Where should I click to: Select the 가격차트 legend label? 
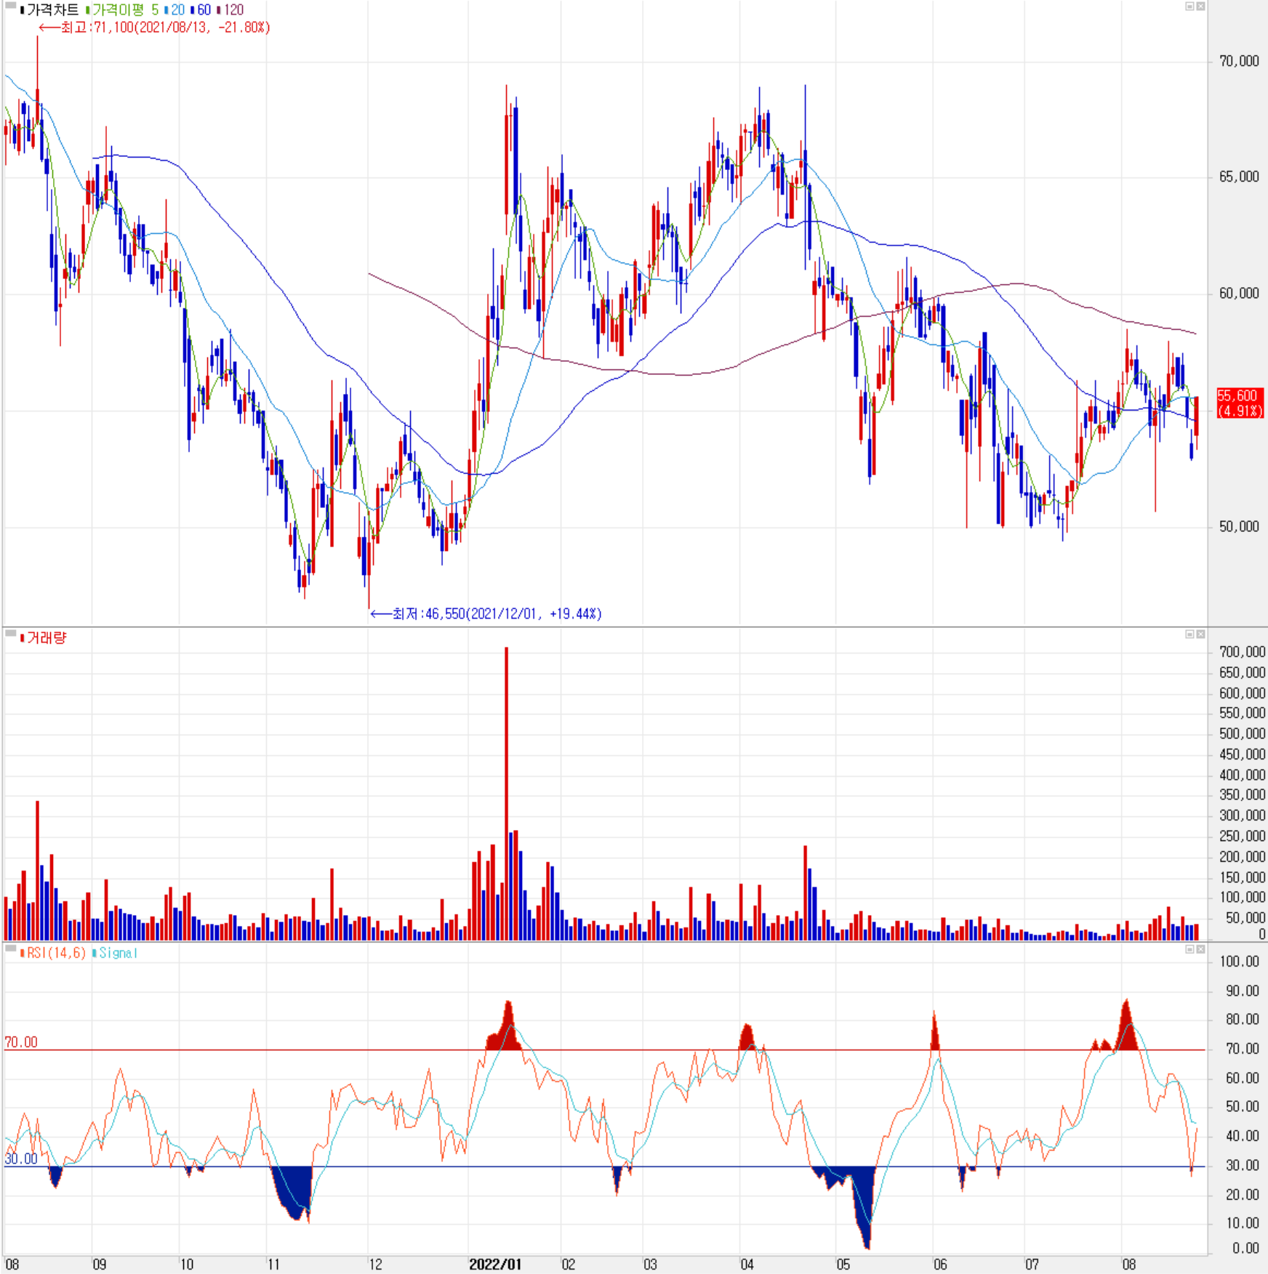[x=49, y=10]
